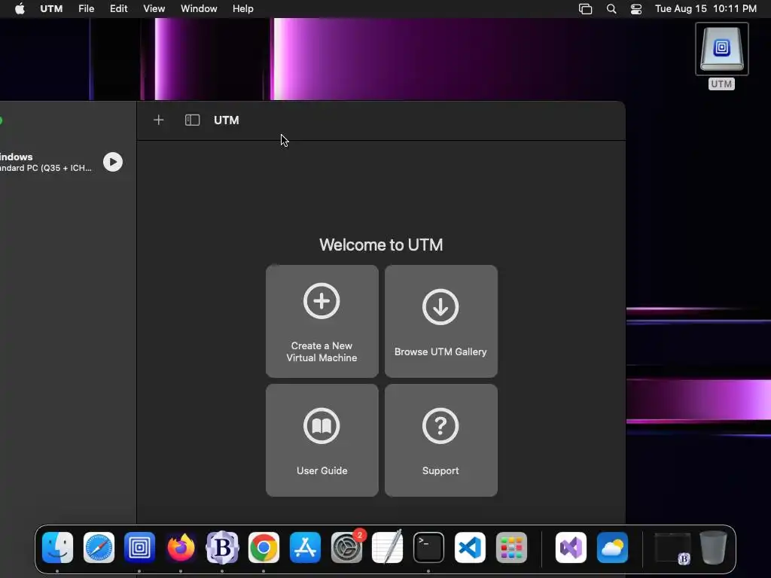The image size is (771, 578).
Task: Open the Weather app from the Dock
Action: click(x=612, y=547)
